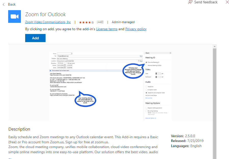Visit the Zoom Video Communications Inc link

(48, 22)
